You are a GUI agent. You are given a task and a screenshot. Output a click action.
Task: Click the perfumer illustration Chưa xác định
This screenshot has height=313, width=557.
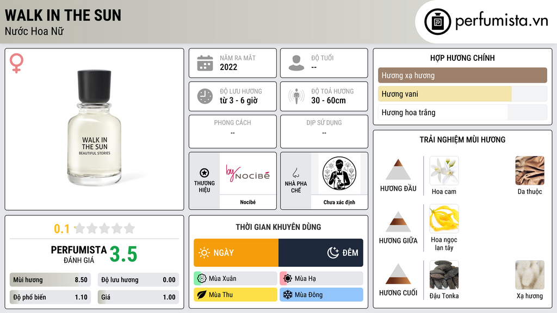pos(339,173)
